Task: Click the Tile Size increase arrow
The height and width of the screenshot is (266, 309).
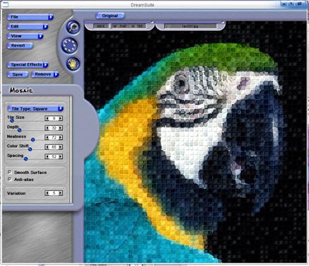Action: pos(61,118)
